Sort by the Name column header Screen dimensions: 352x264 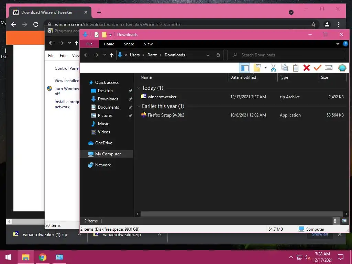[x=146, y=77]
